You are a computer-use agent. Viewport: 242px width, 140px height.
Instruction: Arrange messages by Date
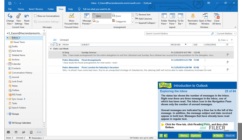[102, 16]
